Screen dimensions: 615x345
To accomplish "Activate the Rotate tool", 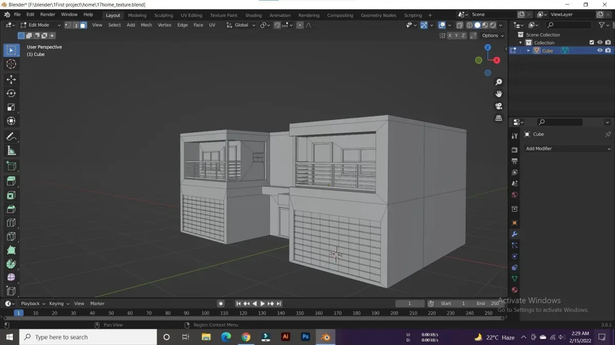I will coord(11,94).
